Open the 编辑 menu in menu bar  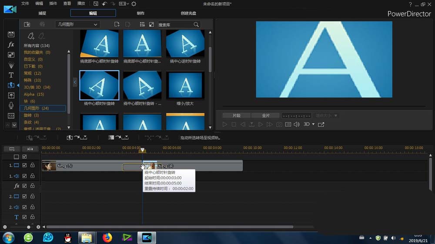39,3
